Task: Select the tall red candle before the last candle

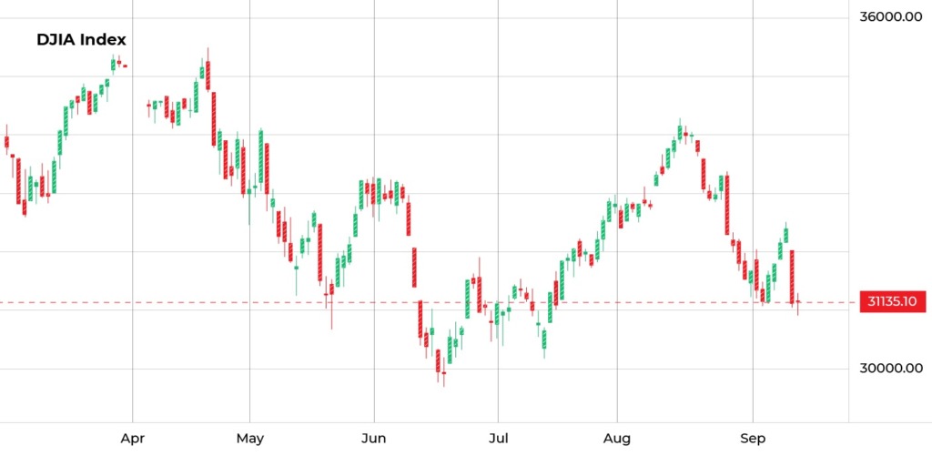Action: [x=792, y=275]
